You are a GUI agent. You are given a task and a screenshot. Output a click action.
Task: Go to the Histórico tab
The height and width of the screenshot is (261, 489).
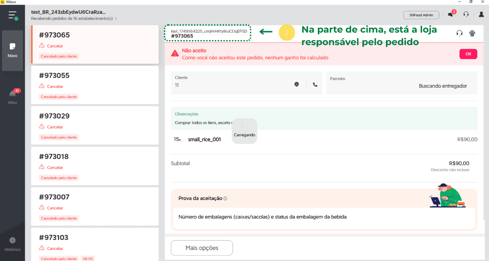[13, 244]
